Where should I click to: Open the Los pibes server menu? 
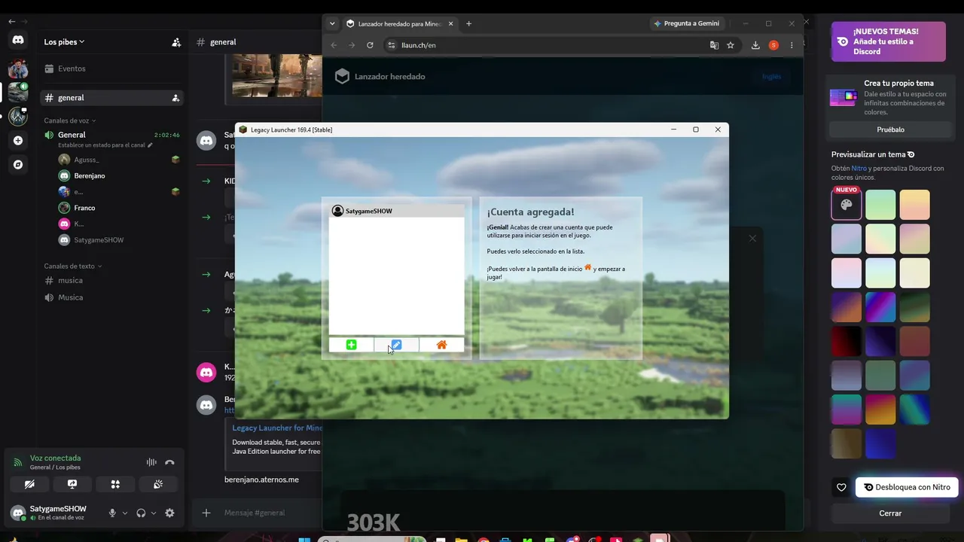(x=64, y=42)
